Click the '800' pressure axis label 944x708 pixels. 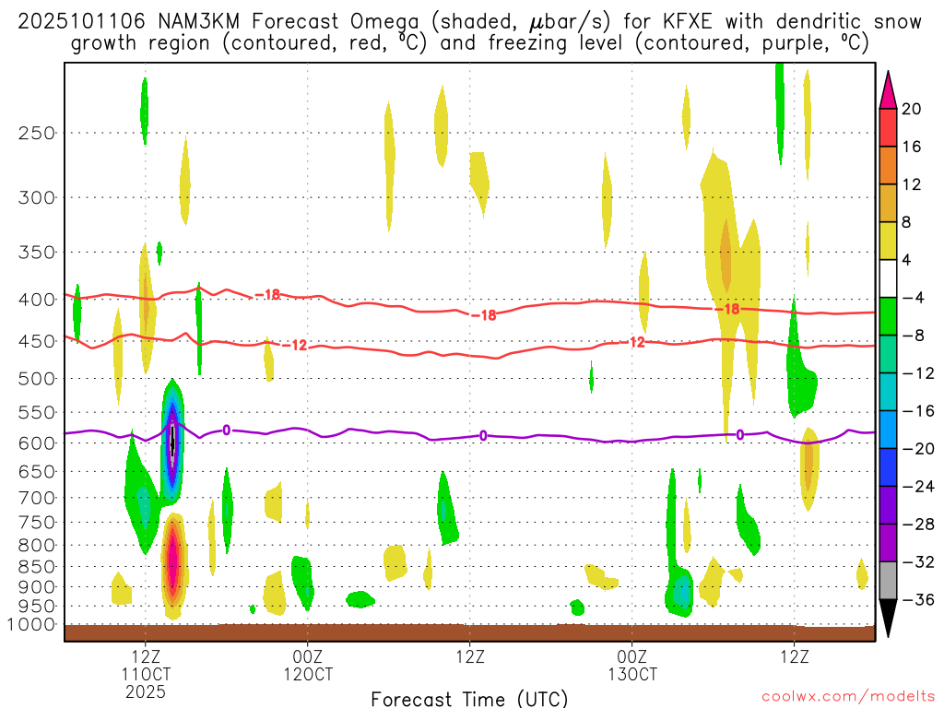37,546
